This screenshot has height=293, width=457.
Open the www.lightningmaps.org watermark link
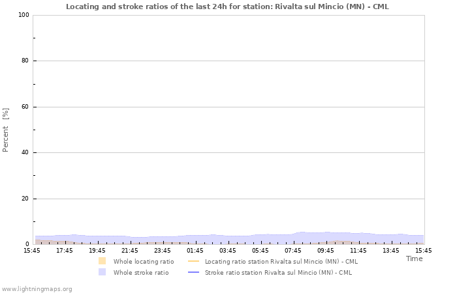pos(37,288)
